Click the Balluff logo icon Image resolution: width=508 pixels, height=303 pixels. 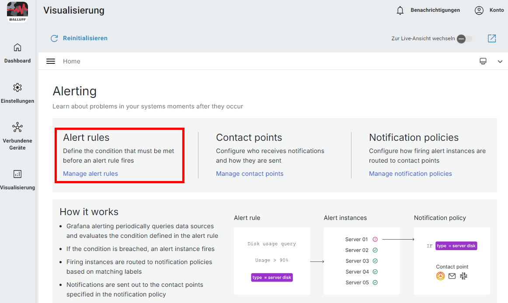(17, 12)
